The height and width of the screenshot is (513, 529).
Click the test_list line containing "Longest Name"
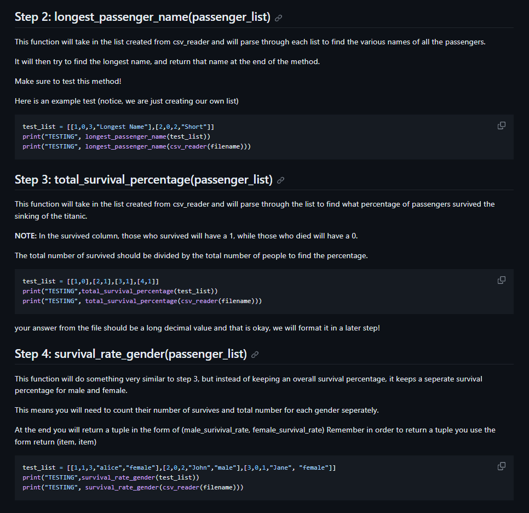tap(118, 127)
